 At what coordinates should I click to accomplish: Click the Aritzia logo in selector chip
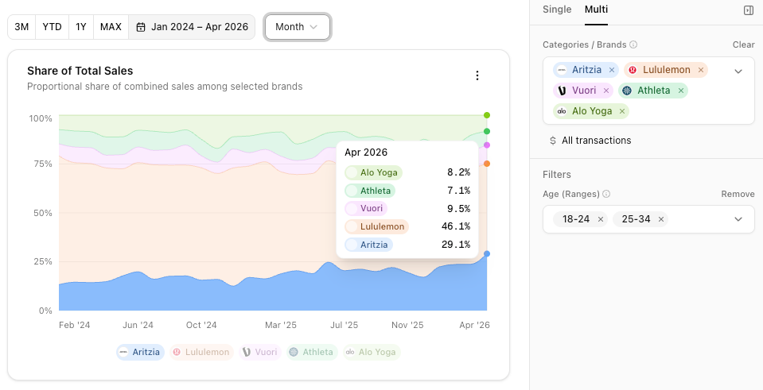562,70
